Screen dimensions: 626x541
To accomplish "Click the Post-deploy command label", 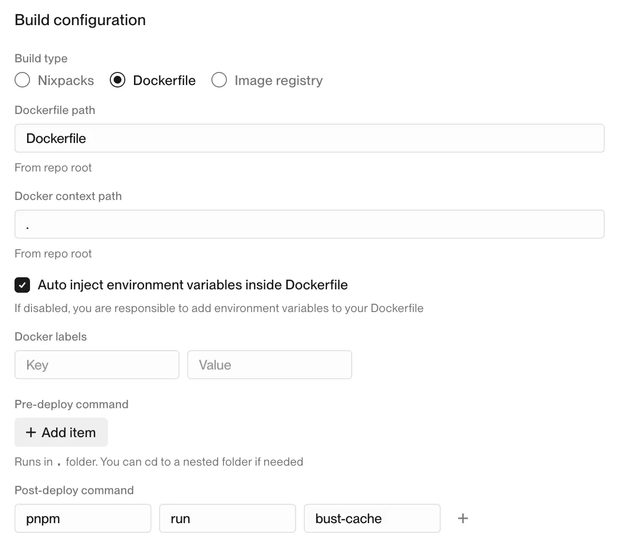I will pyautogui.click(x=74, y=490).
